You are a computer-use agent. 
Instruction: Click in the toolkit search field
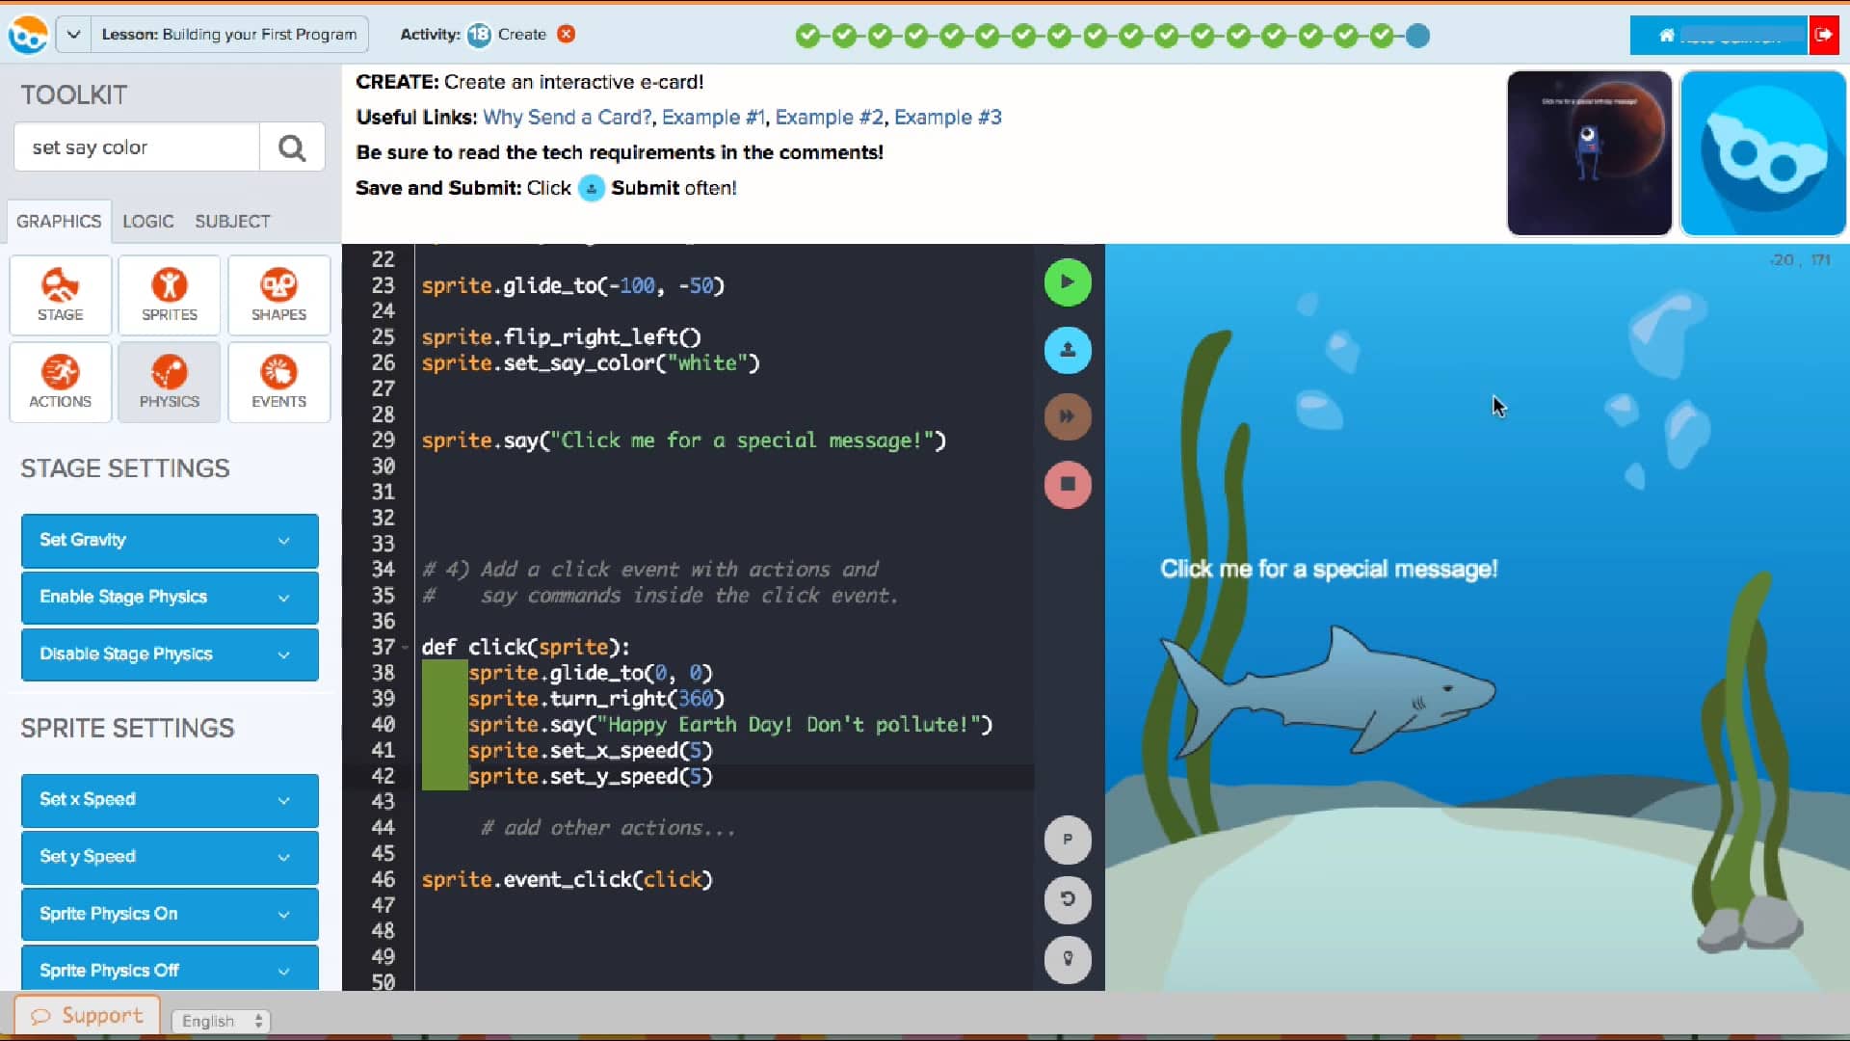pos(135,147)
